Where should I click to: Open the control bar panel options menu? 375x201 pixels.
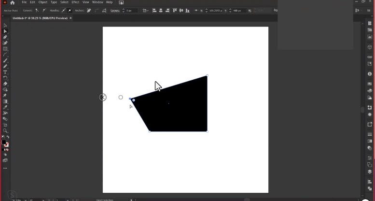(369, 11)
